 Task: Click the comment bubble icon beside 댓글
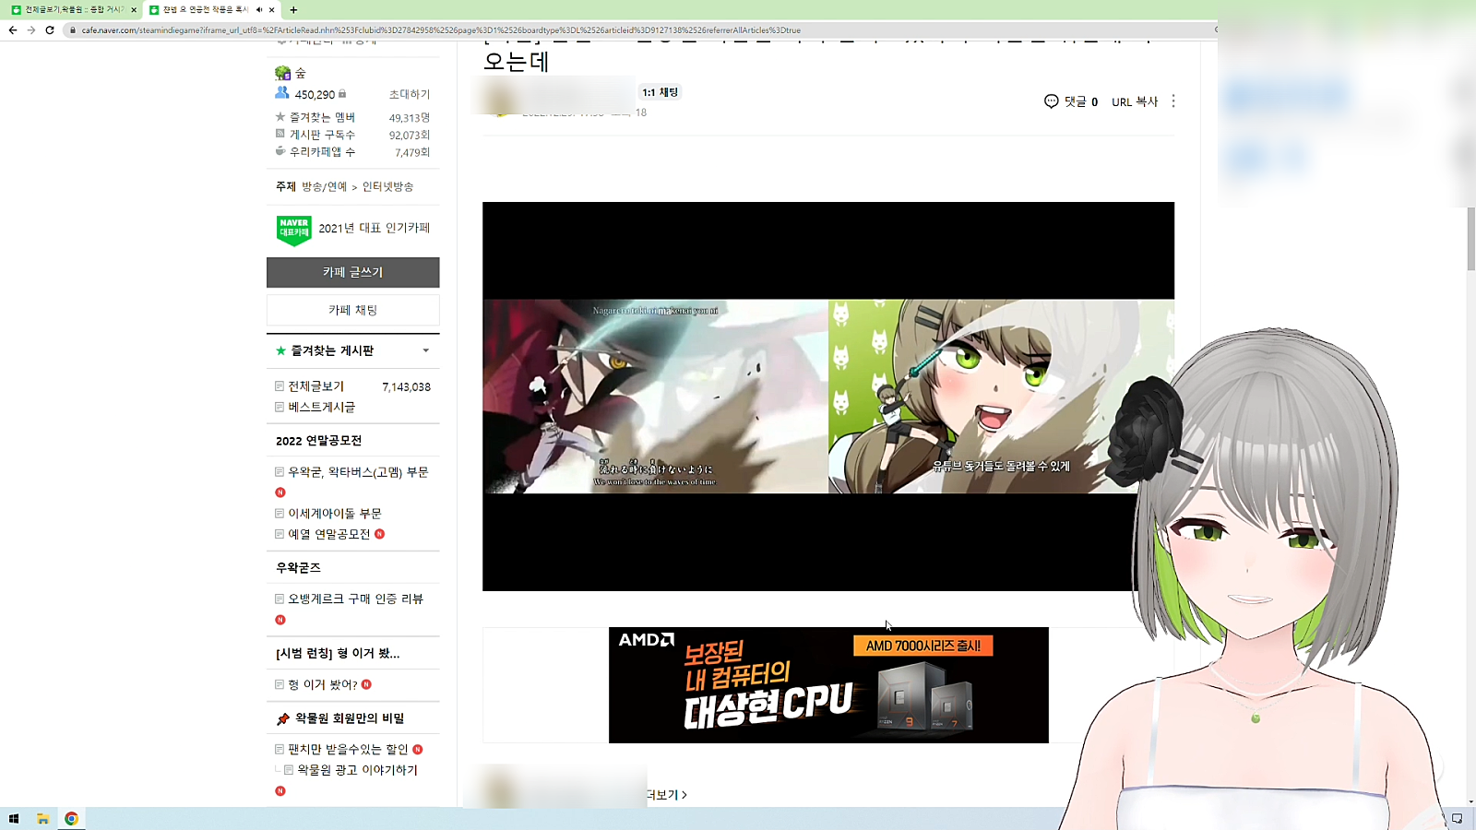(1051, 101)
